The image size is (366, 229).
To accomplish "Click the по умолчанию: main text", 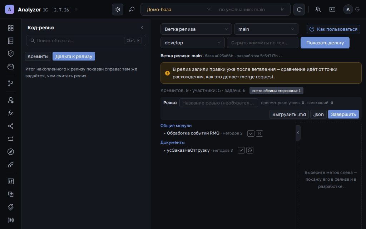I will click(242, 10).
